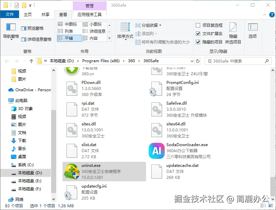Open recent locations dropdown arrow

24,61
